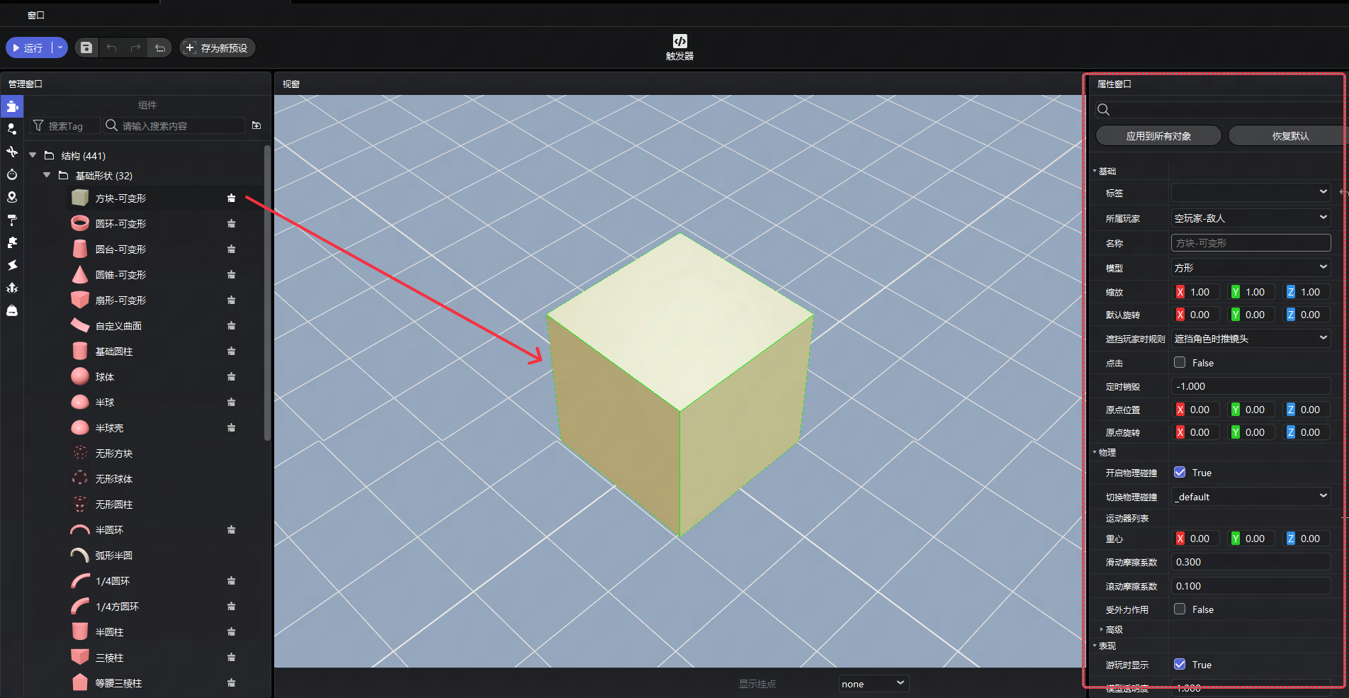Image resolution: width=1349 pixels, height=698 pixels.
Task: Click the brush icon next to 圆环-可变形
Action: tap(231, 224)
